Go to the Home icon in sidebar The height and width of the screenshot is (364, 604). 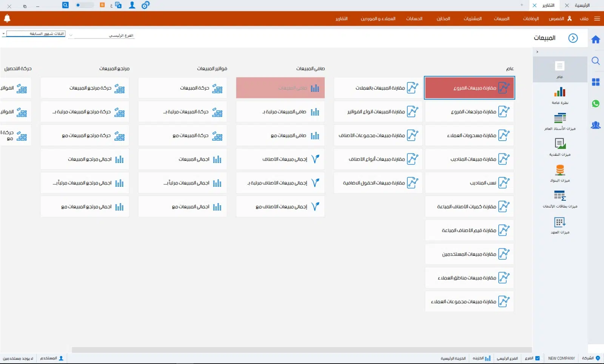click(x=596, y=40)
